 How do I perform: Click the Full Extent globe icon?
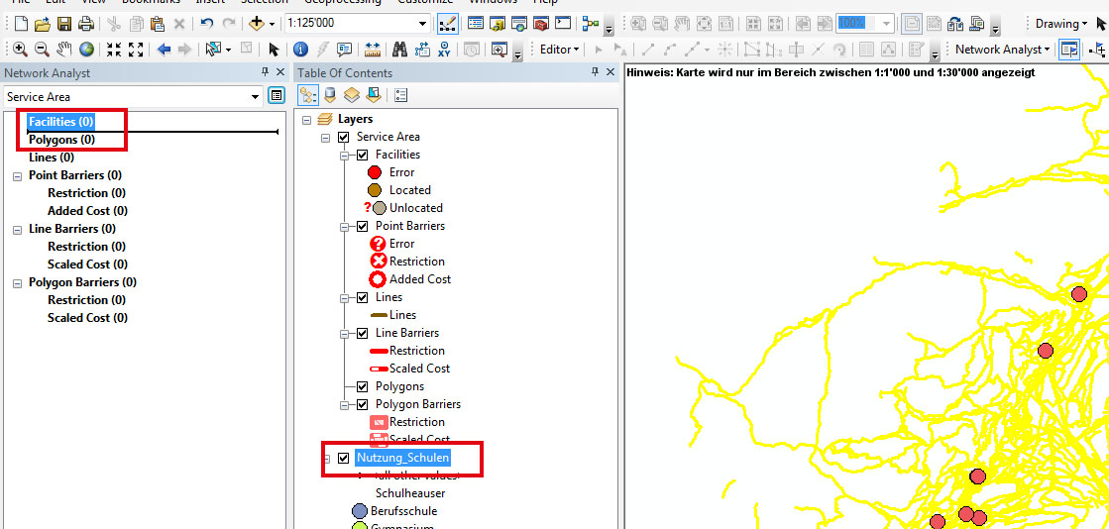coord(86,49)
